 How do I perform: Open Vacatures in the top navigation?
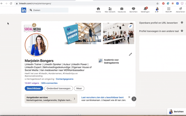click(x=122, y=10)
